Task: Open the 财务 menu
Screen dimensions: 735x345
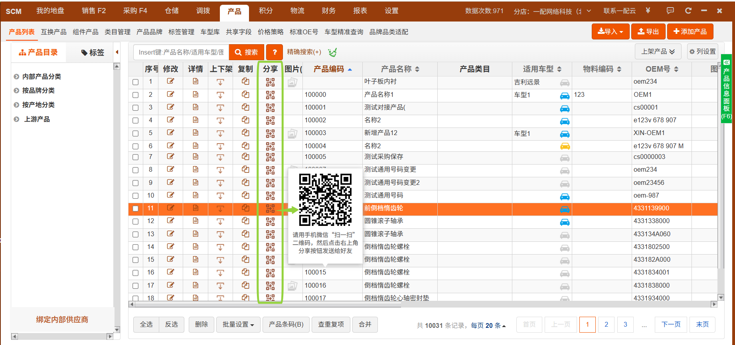Action: pos(328,11)
